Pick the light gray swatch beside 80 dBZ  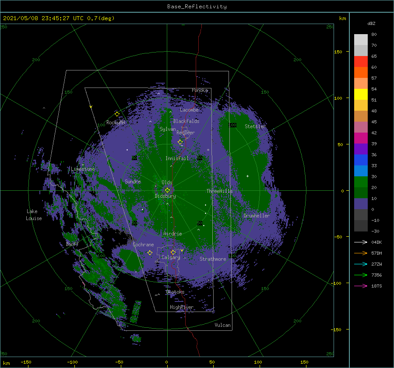pos(361,40)
